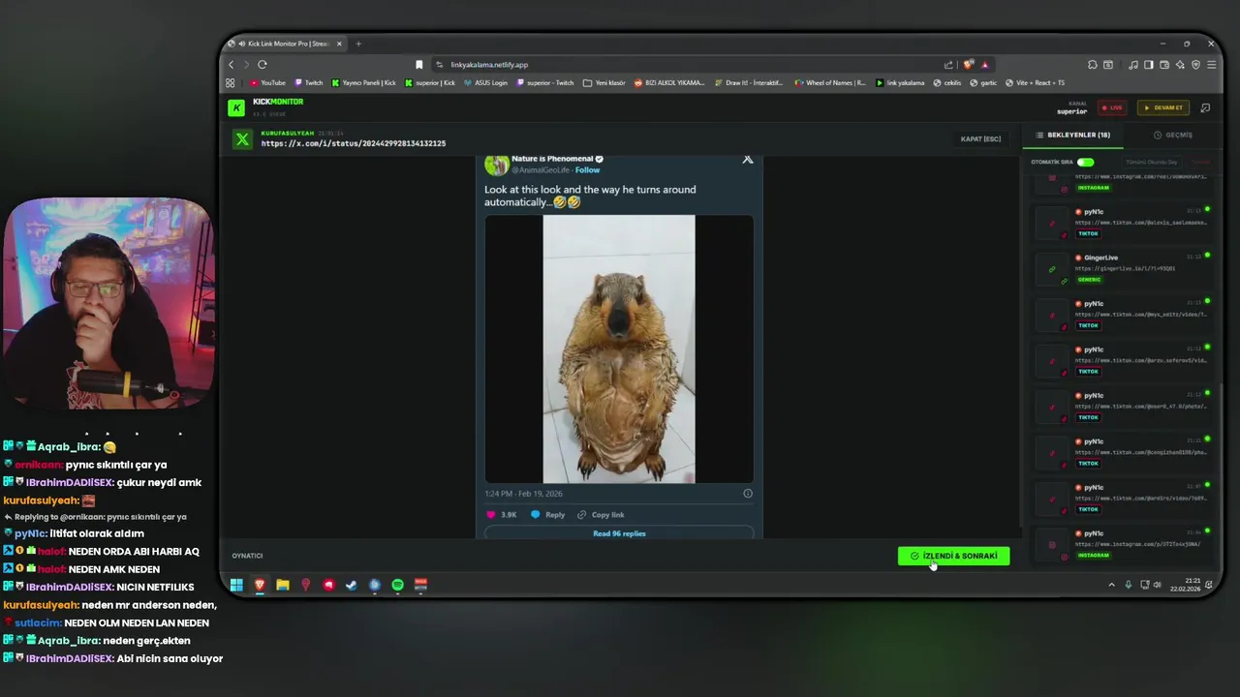
Task: Click the share icon in address bar
Action: point(948,65)
